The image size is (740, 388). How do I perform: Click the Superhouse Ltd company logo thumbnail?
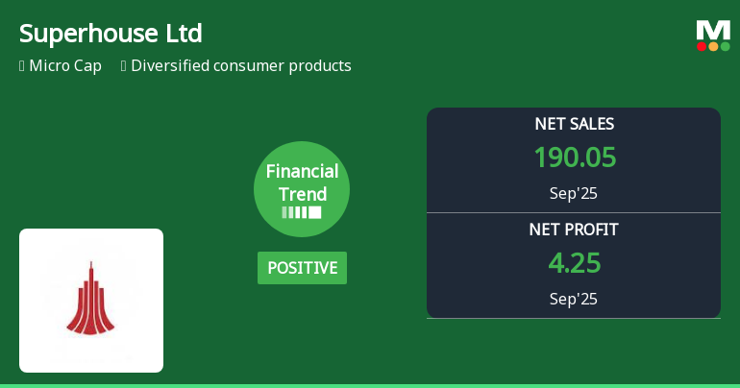(x=91, y=300)
